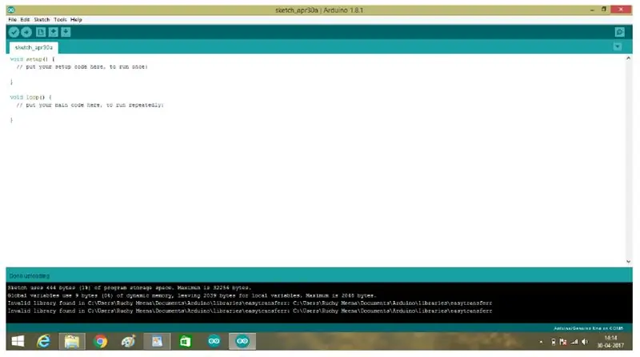Screen dimensions: 640x357
Task: Open the Help menu
Action: (x=76, y=19)
